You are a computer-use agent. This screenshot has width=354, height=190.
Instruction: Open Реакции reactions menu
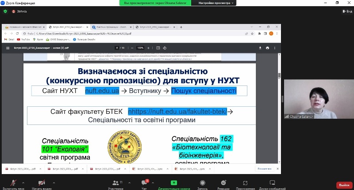coord(223,185)
